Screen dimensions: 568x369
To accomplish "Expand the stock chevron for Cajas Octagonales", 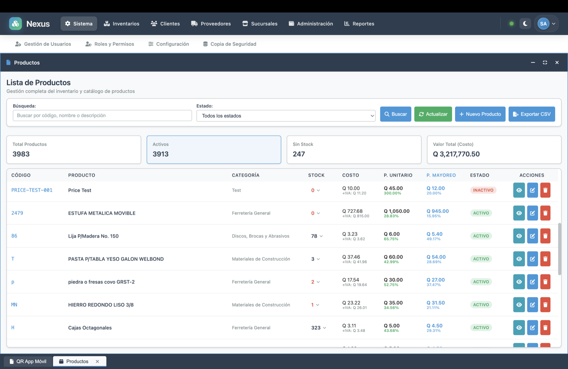I will [324, 328].
